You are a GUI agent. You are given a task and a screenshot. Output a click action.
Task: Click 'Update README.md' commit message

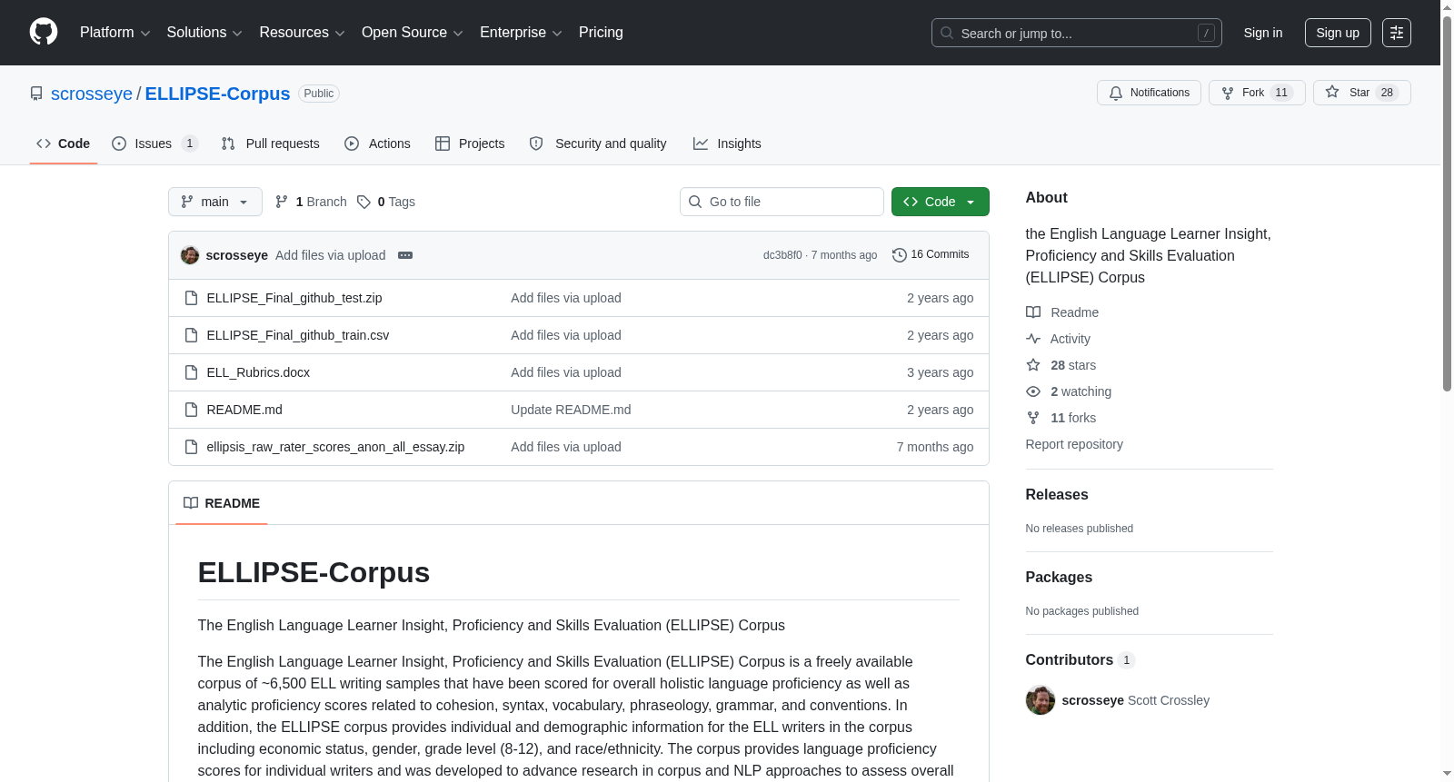click(x=571, y=410)
